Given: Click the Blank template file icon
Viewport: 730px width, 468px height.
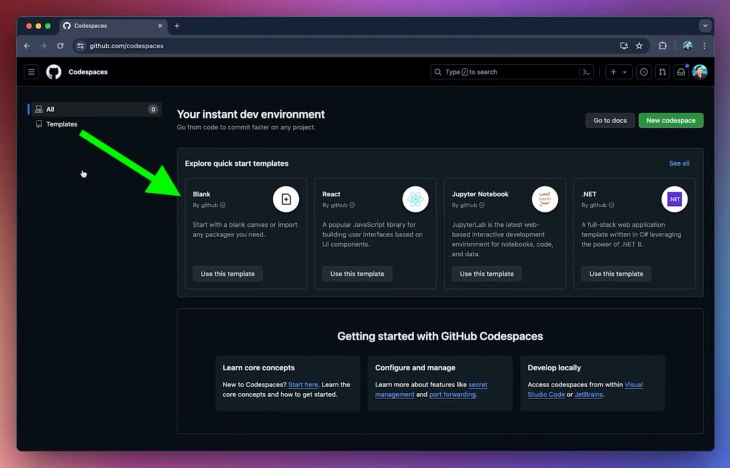Looking at the screenshot, I should click(286, 199).
